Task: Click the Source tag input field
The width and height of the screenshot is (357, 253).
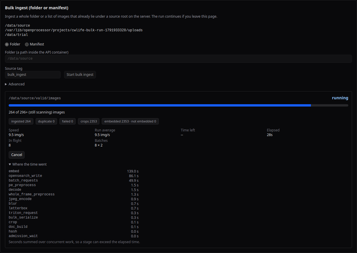Action: [x=33, y=75]
